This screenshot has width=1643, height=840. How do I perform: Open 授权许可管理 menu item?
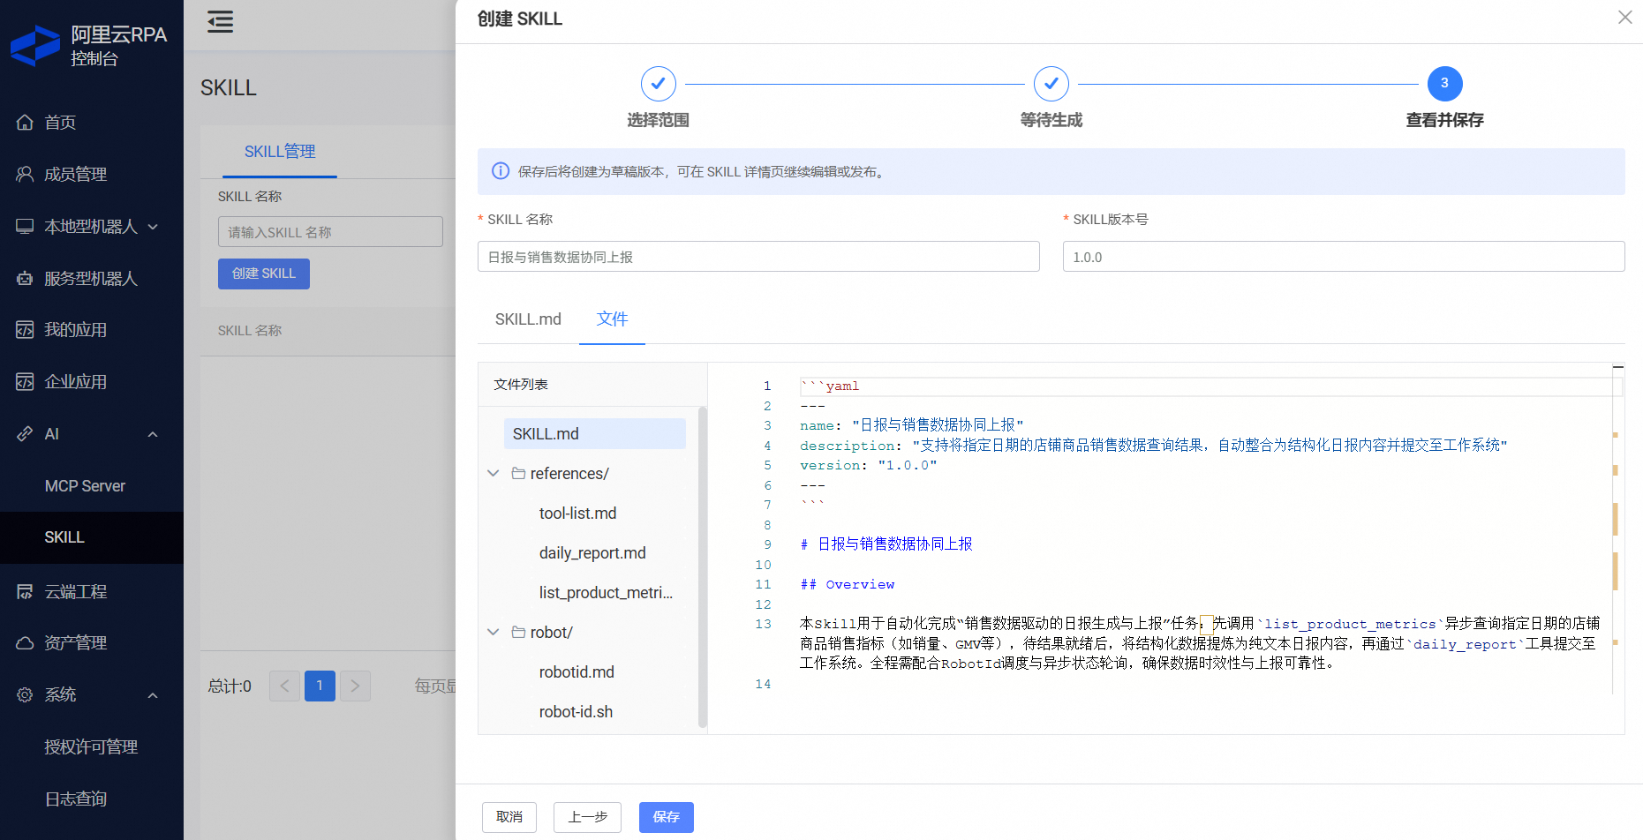point(92,747)
